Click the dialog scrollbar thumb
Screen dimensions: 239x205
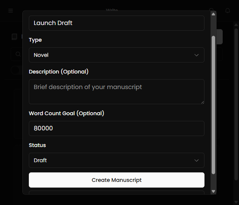213,105
